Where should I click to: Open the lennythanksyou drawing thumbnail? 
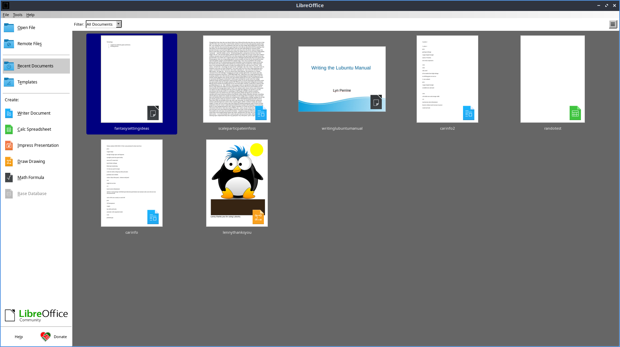[x=237, y=183]
